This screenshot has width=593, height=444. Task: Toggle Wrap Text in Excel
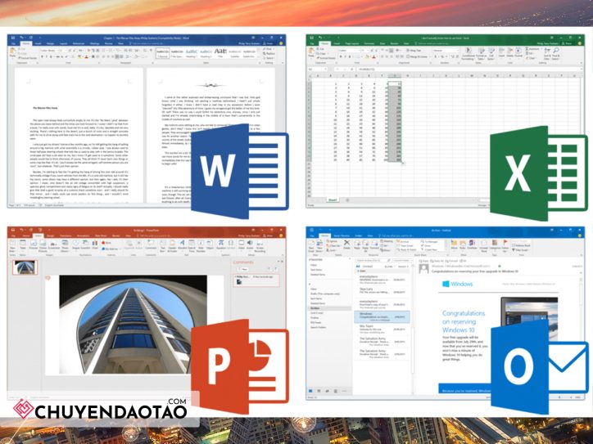(x=414, y=50)
